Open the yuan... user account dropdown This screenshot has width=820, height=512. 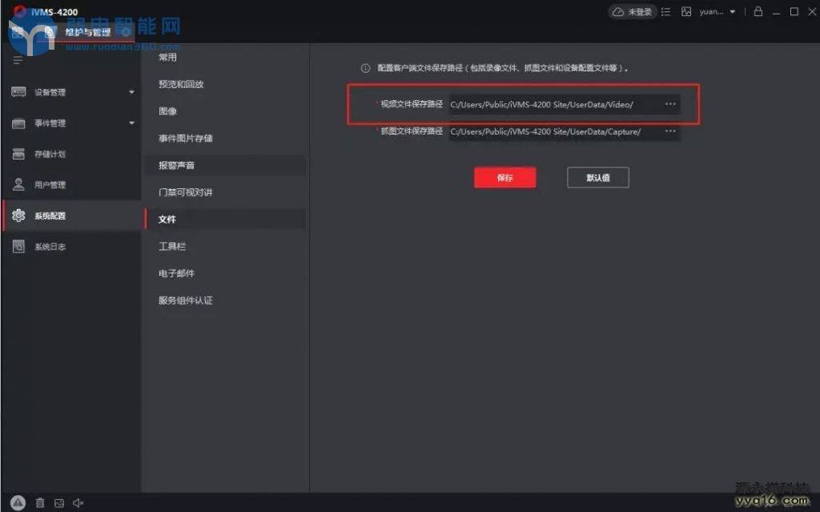716,12
